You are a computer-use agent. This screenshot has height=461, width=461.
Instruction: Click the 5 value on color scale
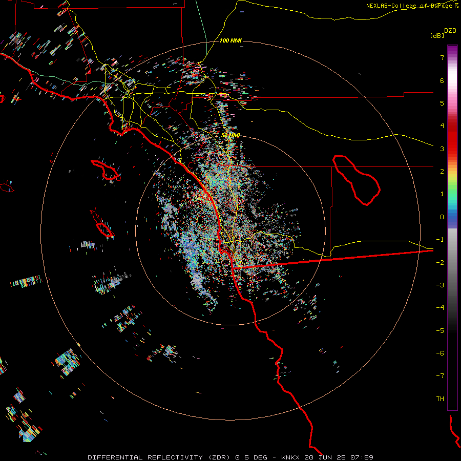pyautogui.click(x=442, y=103)
